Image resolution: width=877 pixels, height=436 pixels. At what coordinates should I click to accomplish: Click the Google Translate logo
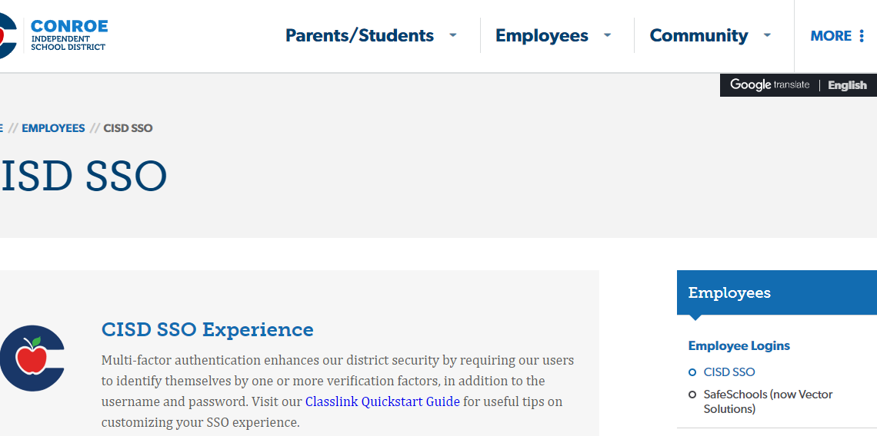[769, 85]
